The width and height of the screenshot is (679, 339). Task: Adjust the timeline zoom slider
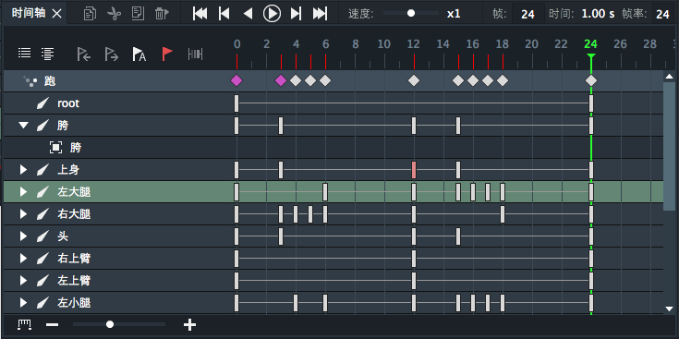coord(110,324)
